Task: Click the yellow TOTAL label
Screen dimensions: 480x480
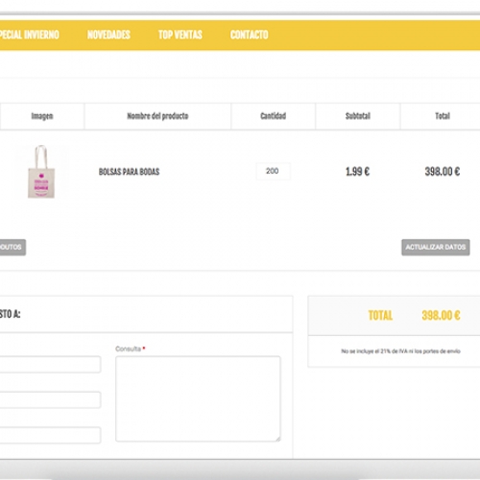Action: tap(380, 316)
